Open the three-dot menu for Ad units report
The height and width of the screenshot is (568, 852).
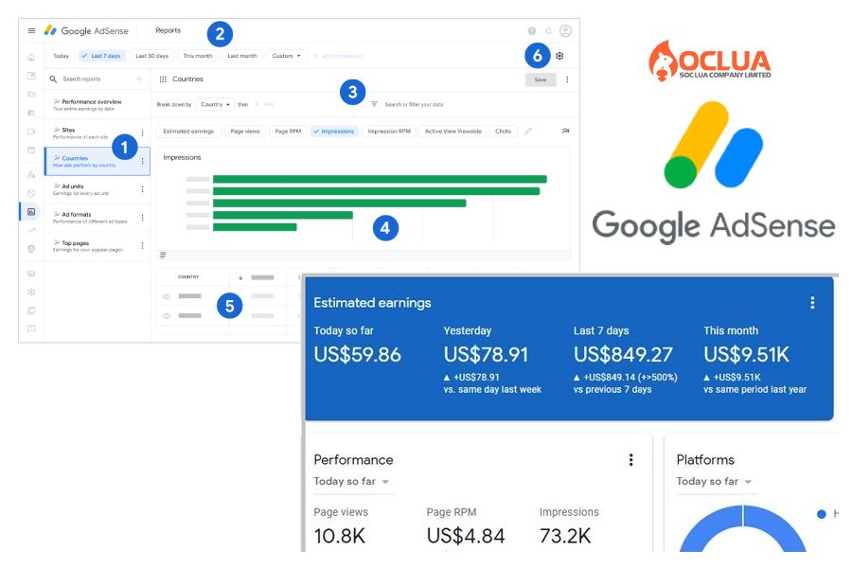coord(142,189)
